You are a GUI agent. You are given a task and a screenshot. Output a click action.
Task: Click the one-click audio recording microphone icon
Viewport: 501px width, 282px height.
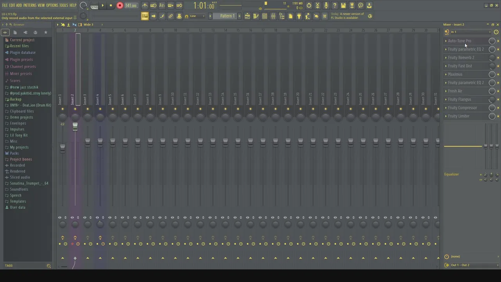tap(326, 5)
